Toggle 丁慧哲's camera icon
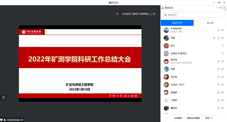This screenshot has height=122, width=227. (223, 100)
